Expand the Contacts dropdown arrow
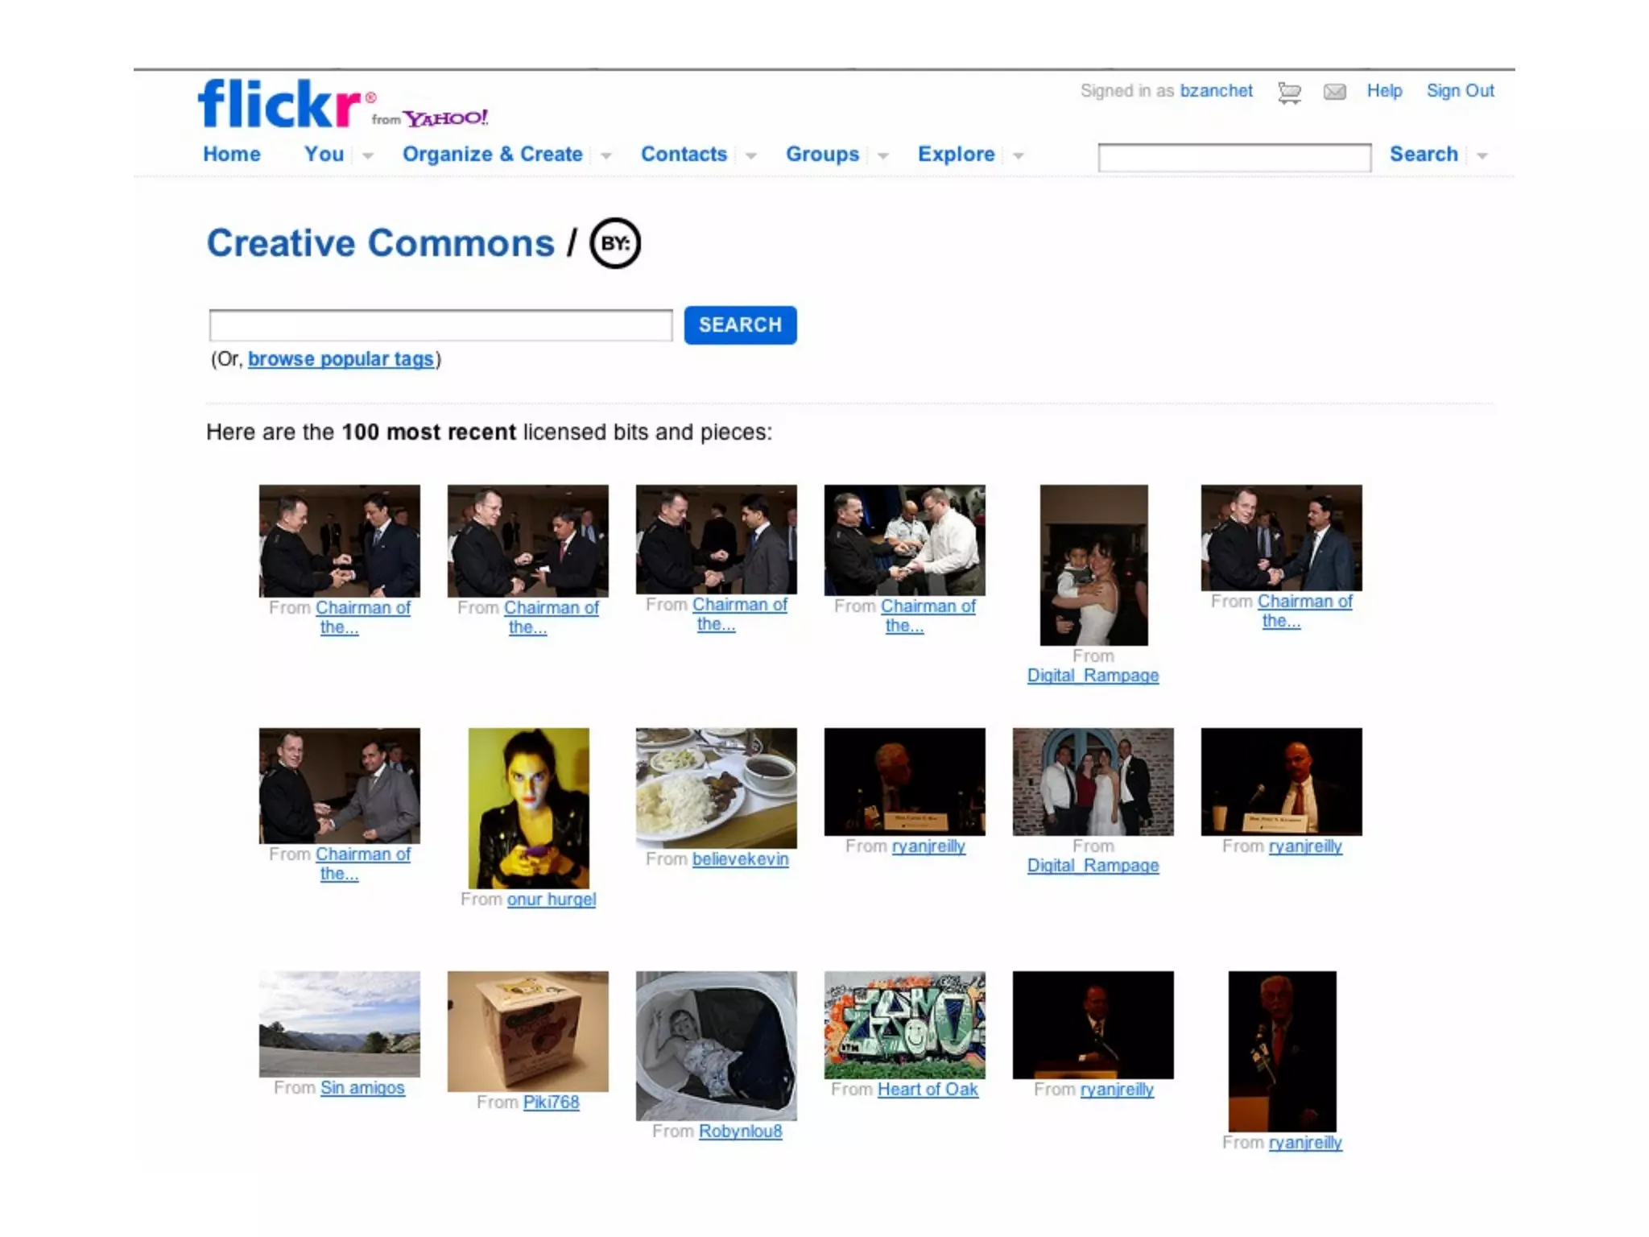This screenshot has height=1237, width=1649. click(x=750, y=155)
